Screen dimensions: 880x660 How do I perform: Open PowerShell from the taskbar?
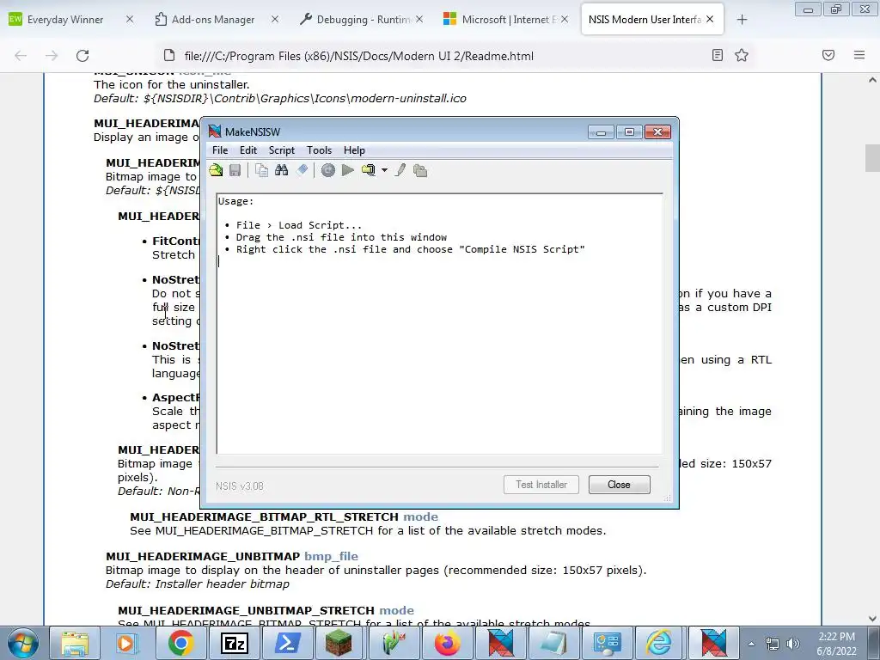pos(287,643)
